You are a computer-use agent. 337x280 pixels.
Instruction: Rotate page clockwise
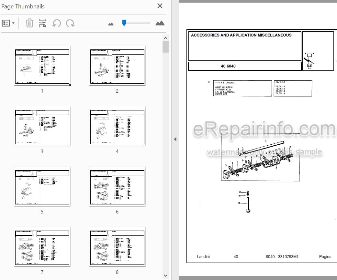coord(70,23)
